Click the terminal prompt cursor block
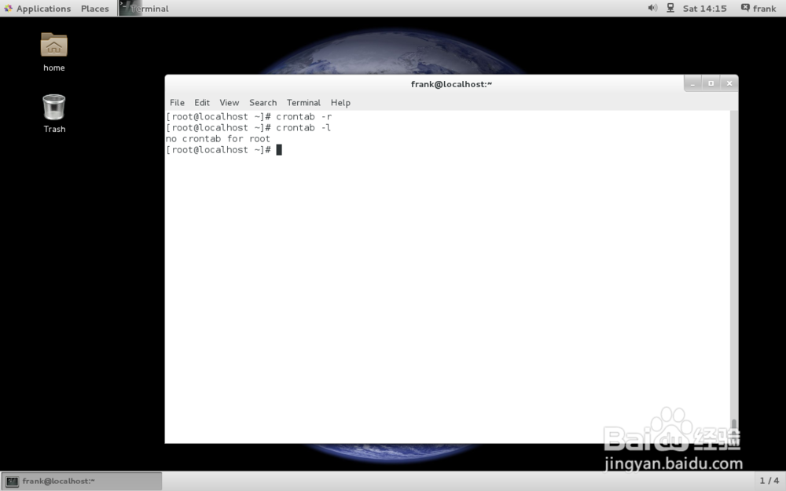This screenshot has width=786, height=491. click(279, 150)
